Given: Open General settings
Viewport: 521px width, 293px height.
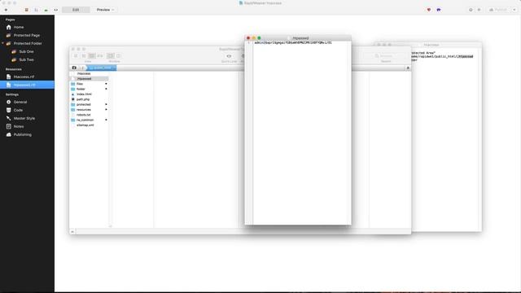Looking at the screenshot, I should [20, 102].
